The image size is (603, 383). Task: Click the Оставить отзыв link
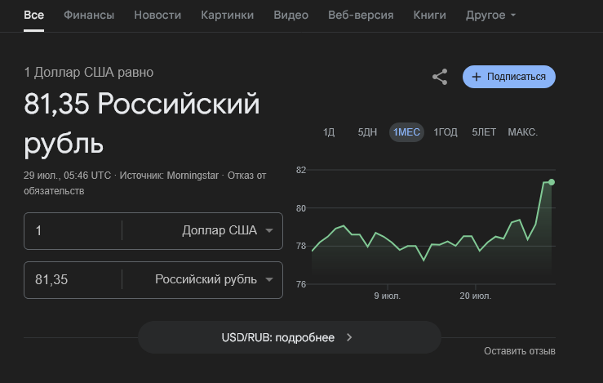(x=519, y=351)
